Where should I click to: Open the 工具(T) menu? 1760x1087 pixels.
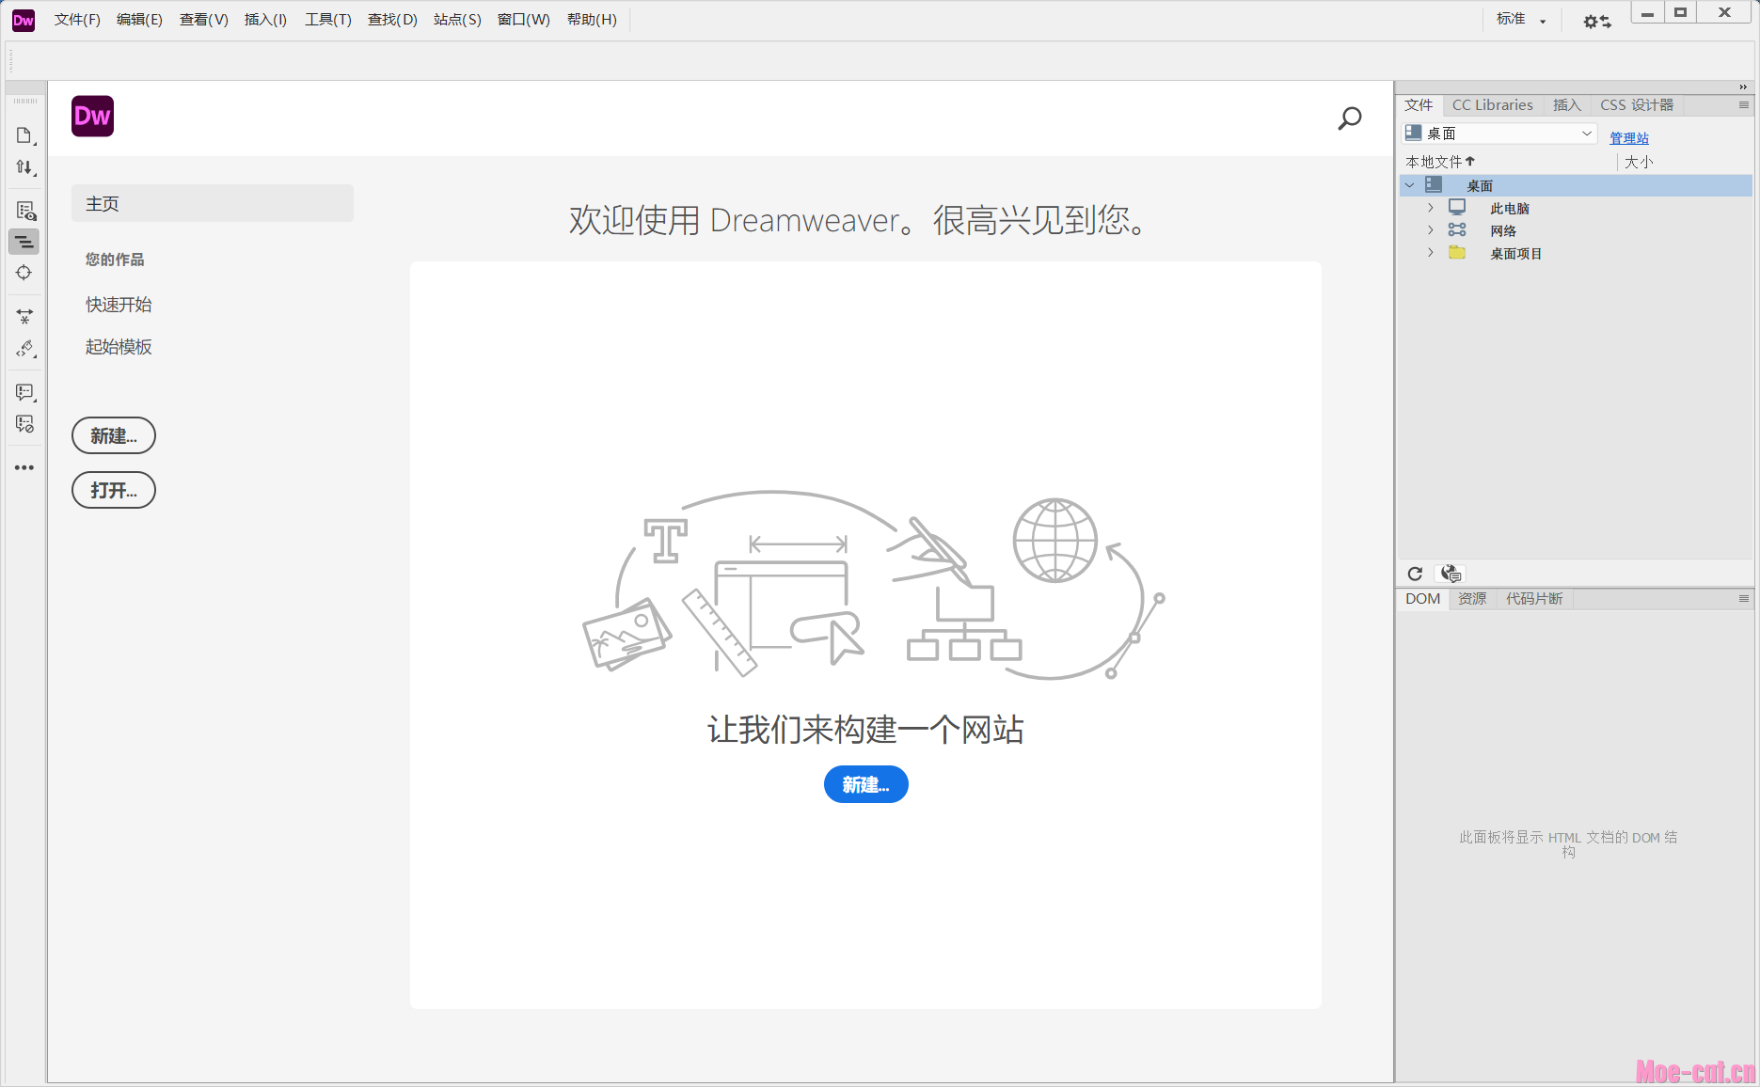[x=328, y=20]
